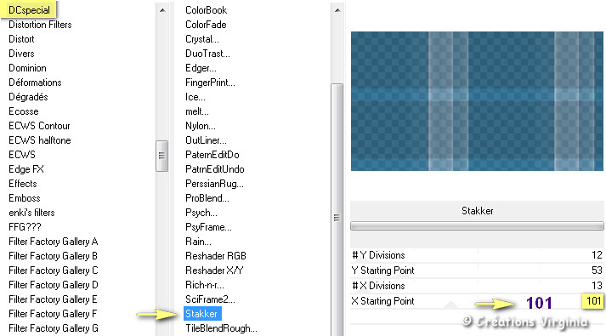The height and width of the screenshot is (336, 606).
Task: Select the DCspecial filter category
Action: (x=29, y=9)
